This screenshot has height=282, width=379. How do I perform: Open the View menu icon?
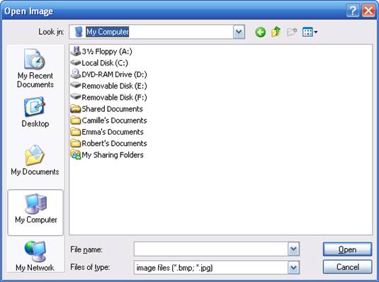click(x=310, y=32)
